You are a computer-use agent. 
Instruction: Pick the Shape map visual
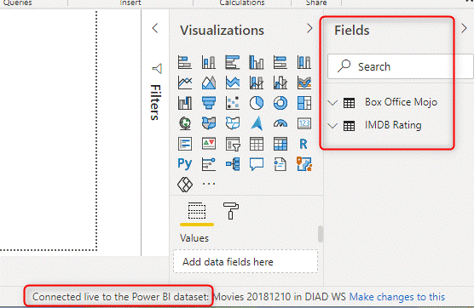tap(233, 123)
